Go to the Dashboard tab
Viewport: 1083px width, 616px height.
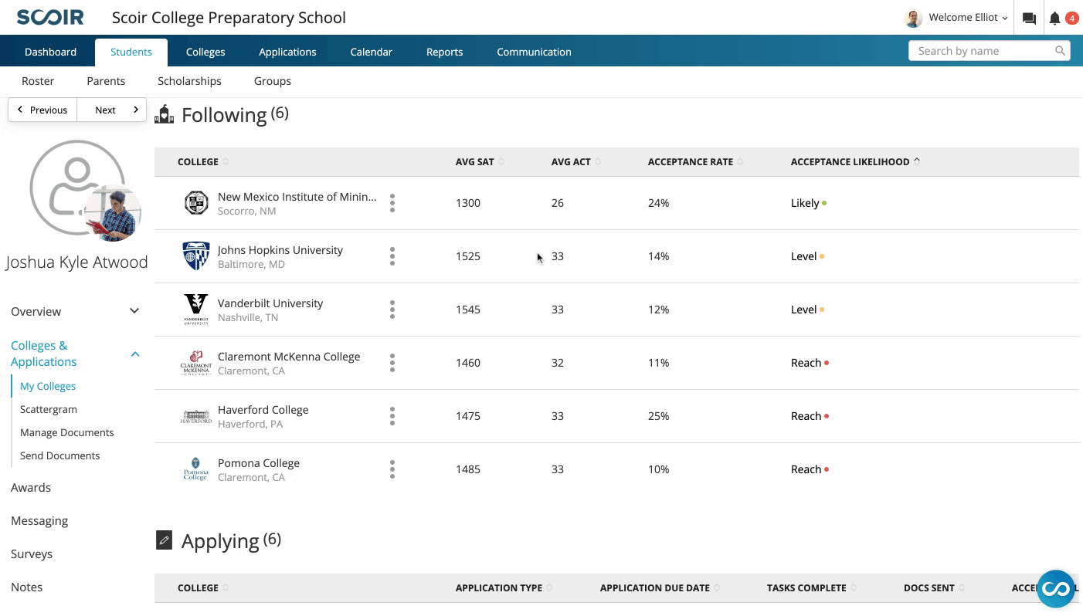click(50, 52)
